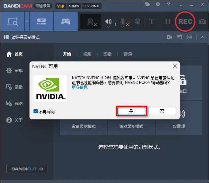
Task: Toggle microphone recording icon
Action: click(123, 21)
